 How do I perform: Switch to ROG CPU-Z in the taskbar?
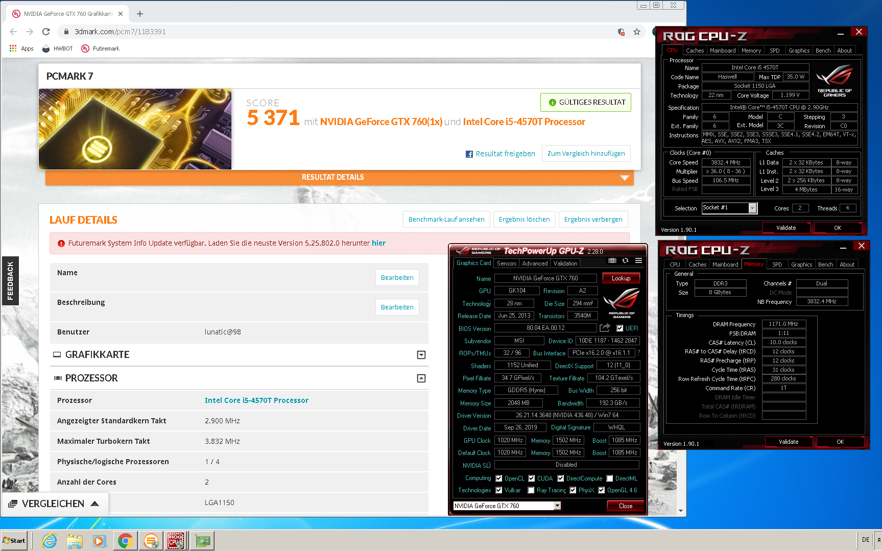coord(176,540)
